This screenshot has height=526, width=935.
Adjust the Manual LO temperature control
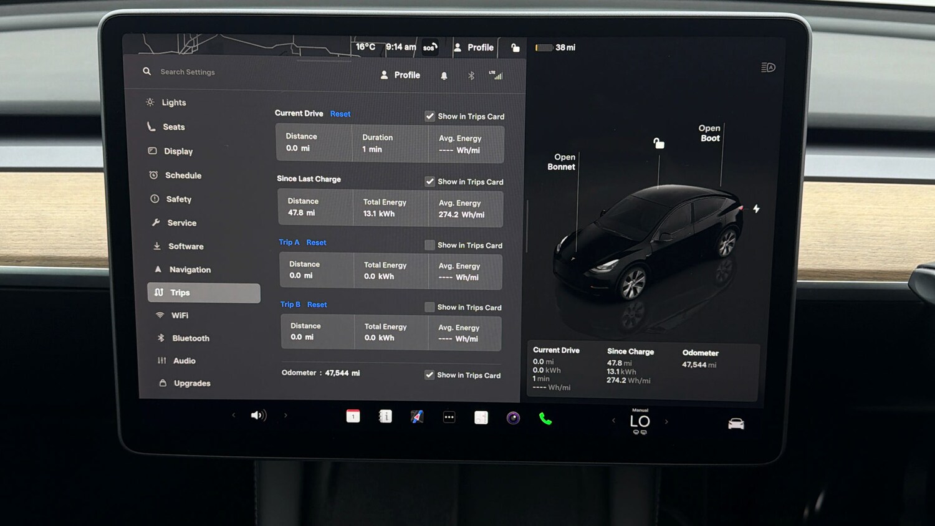[x=640, y=420]
